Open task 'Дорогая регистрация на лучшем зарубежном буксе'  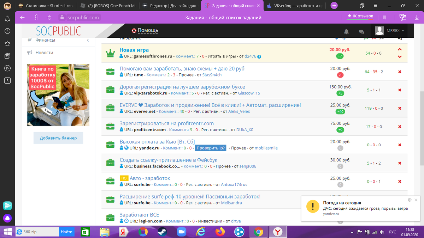tap(182, 87)
